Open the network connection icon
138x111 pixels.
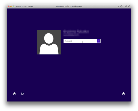[22, 94]
